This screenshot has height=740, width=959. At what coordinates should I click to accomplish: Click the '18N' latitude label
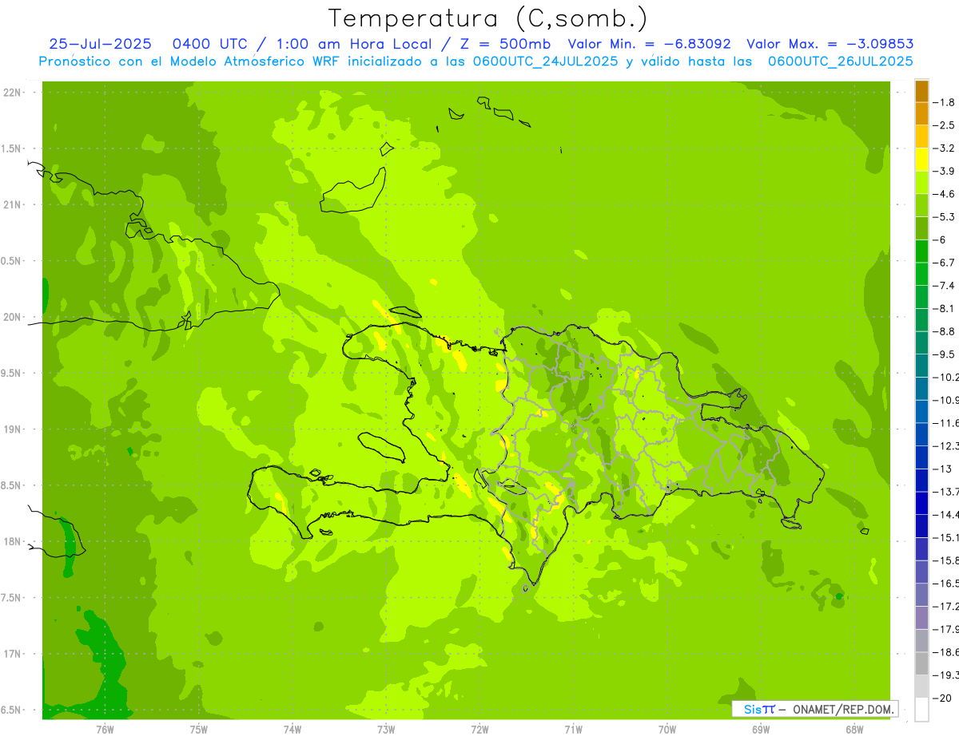pyautogui.click(x=13, y=541)
